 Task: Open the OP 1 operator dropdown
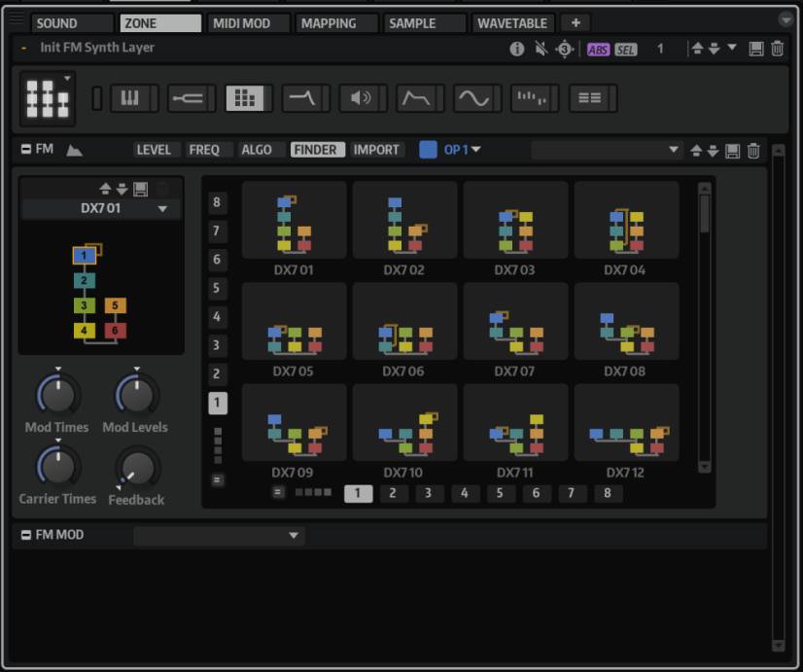pyautogui.click(x=463, y=150)
